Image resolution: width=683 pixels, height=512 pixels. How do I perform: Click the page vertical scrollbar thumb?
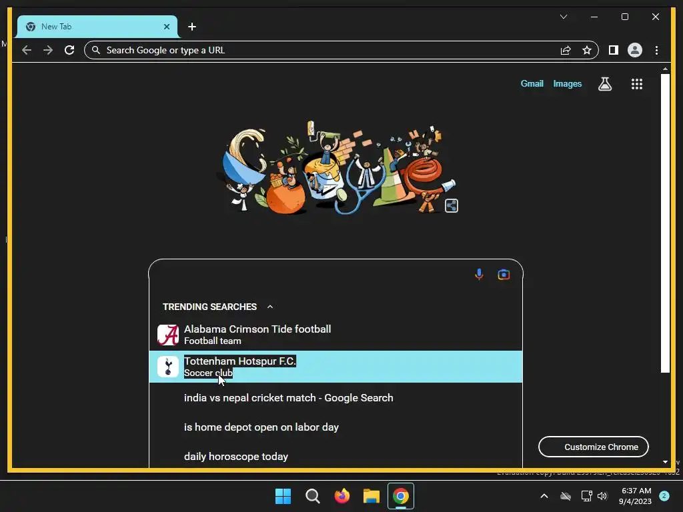(x=665, y=223)
